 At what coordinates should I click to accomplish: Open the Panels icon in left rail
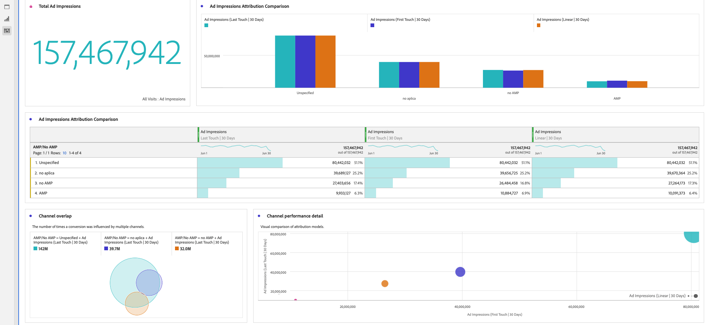pos(7,7)
